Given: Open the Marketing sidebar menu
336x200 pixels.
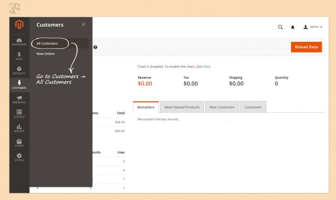Looking at the screenshot, I should 19,99.
